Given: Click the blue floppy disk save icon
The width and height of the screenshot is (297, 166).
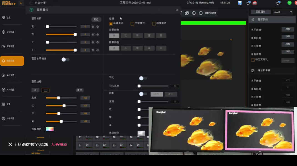Looking at the screenshot, I should (240, 3).
